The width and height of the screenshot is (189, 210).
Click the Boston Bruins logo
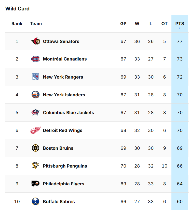(x=36, y=148)
